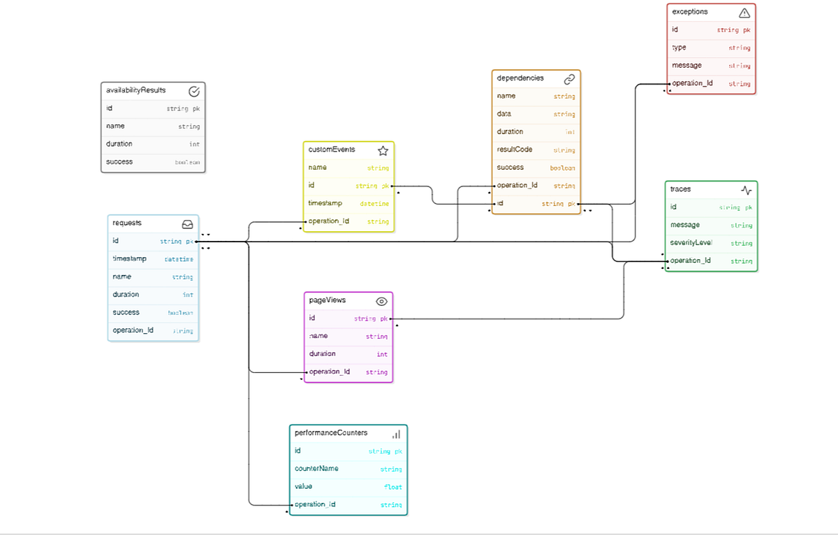Image resolution: width=838 pixels, height=535 pixels.
Task: Click the resultCode row in dependencies
Action: pos(536,149)
